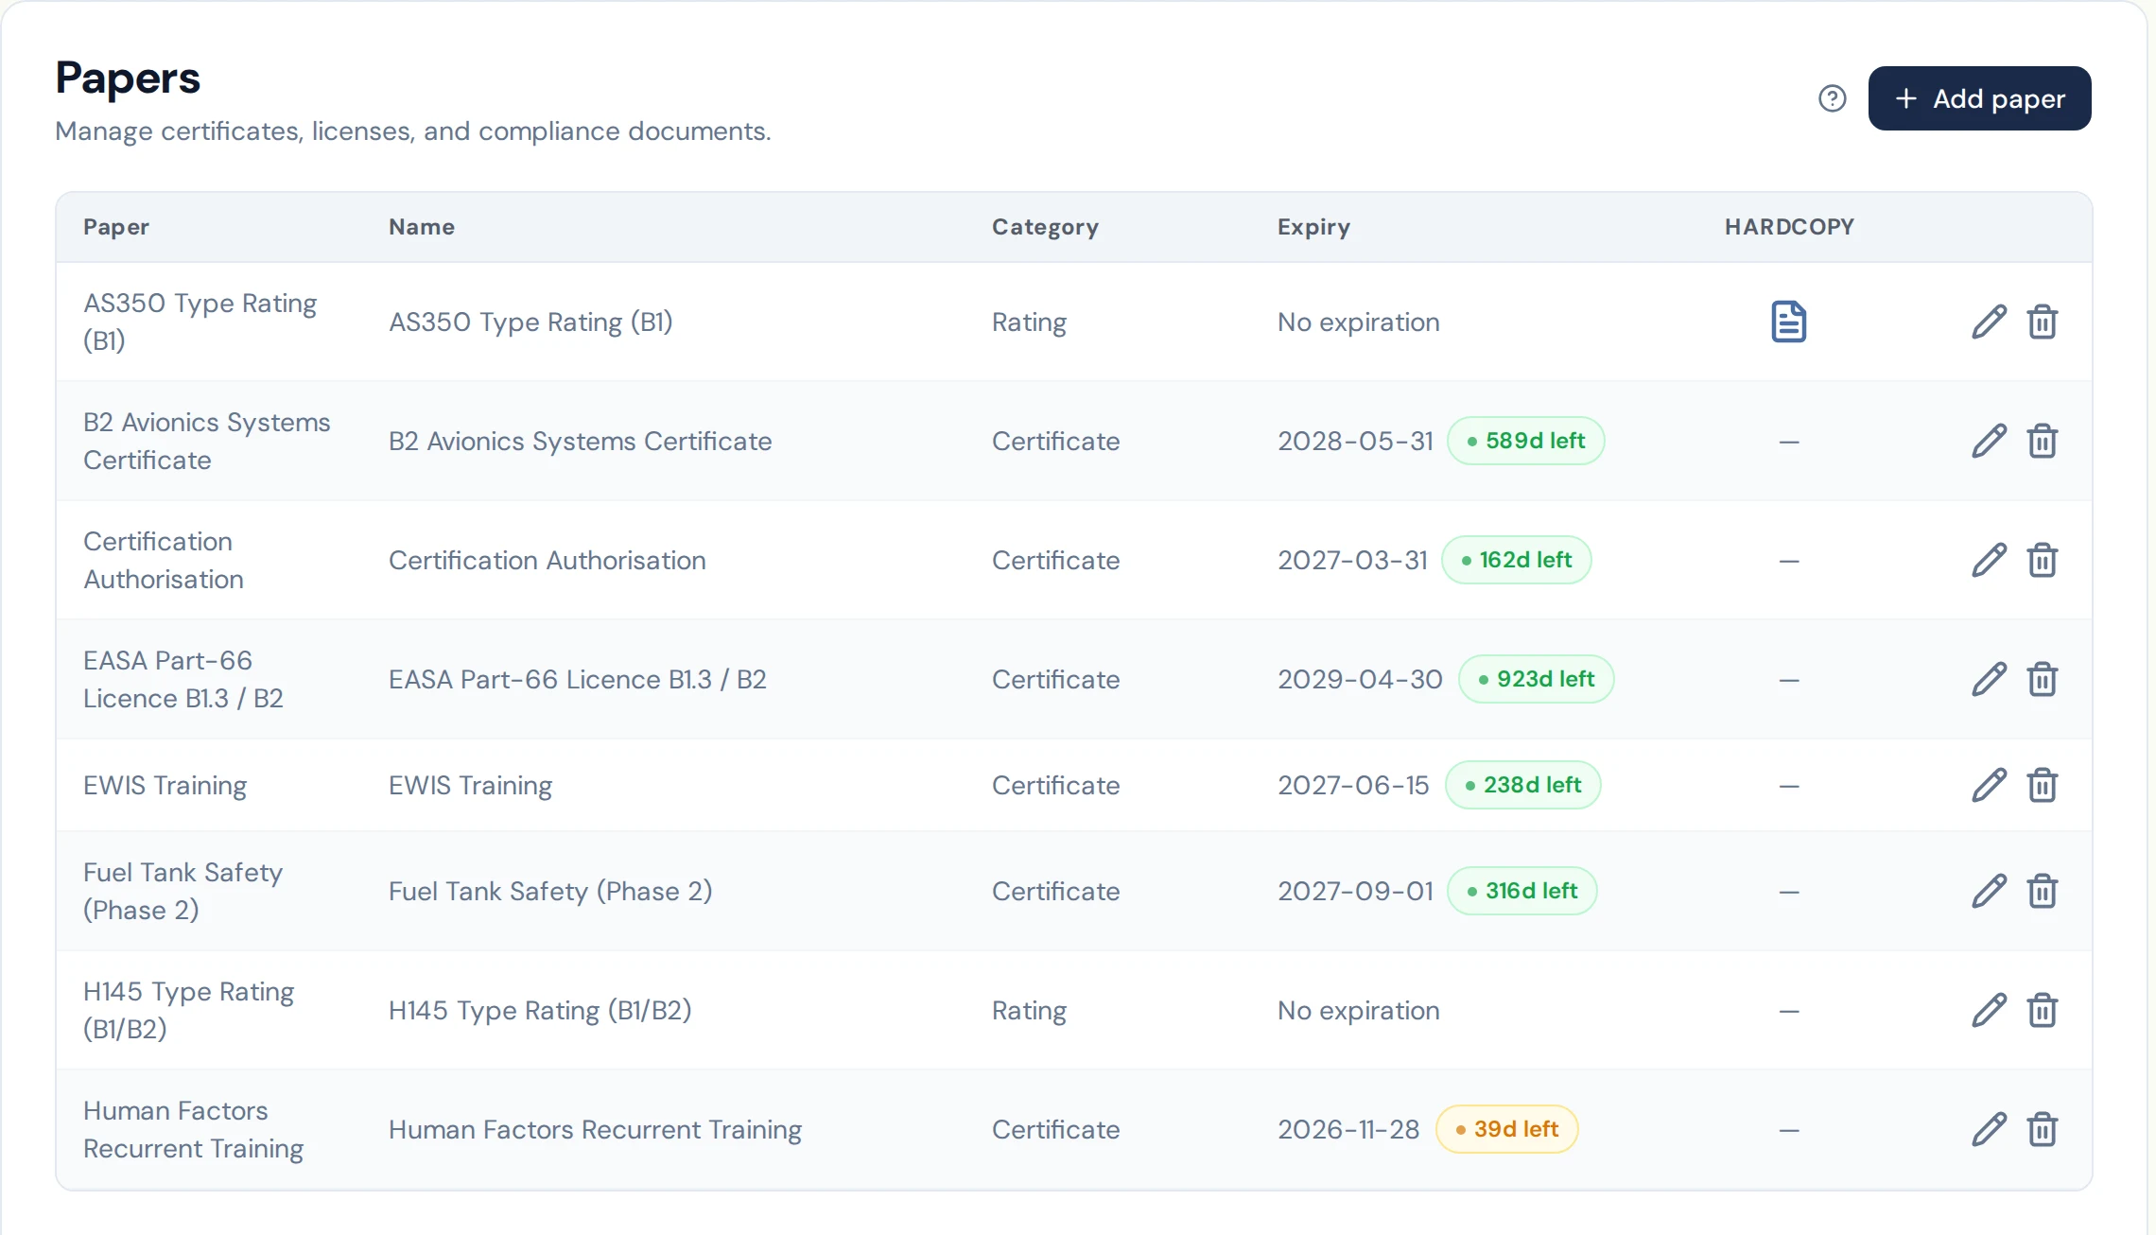This screenshot has height=1235, width=2156.
Task: Delete the H145 Type Rating (B1/B2) paper
Action: [2043, 1010]
